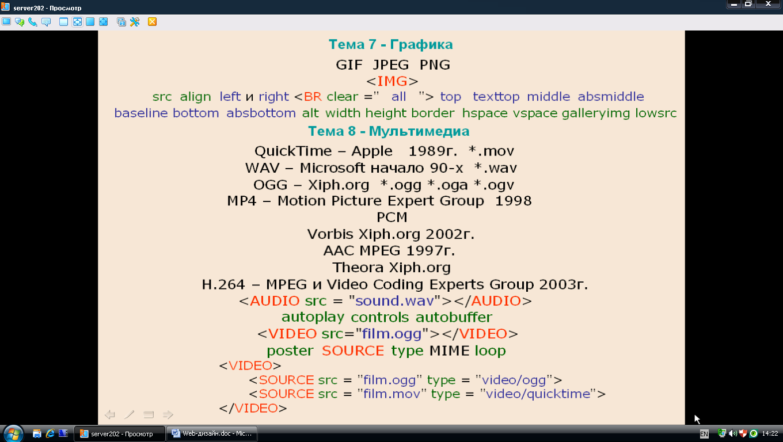The width and height of the screenshot is (783, 442).
Task: Click heading Тема 8 - Мультимедиа
Action: (x=389, y=131)
